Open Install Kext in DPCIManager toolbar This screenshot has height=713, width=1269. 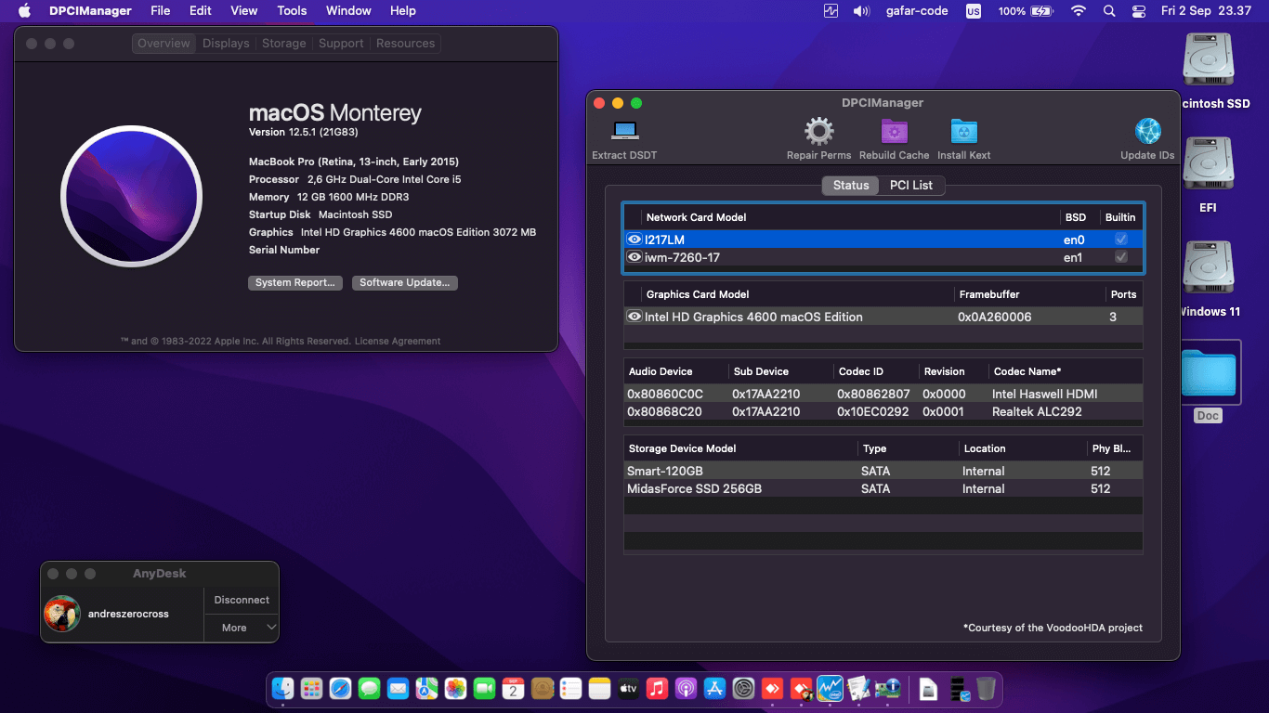(x=963, y=131)
